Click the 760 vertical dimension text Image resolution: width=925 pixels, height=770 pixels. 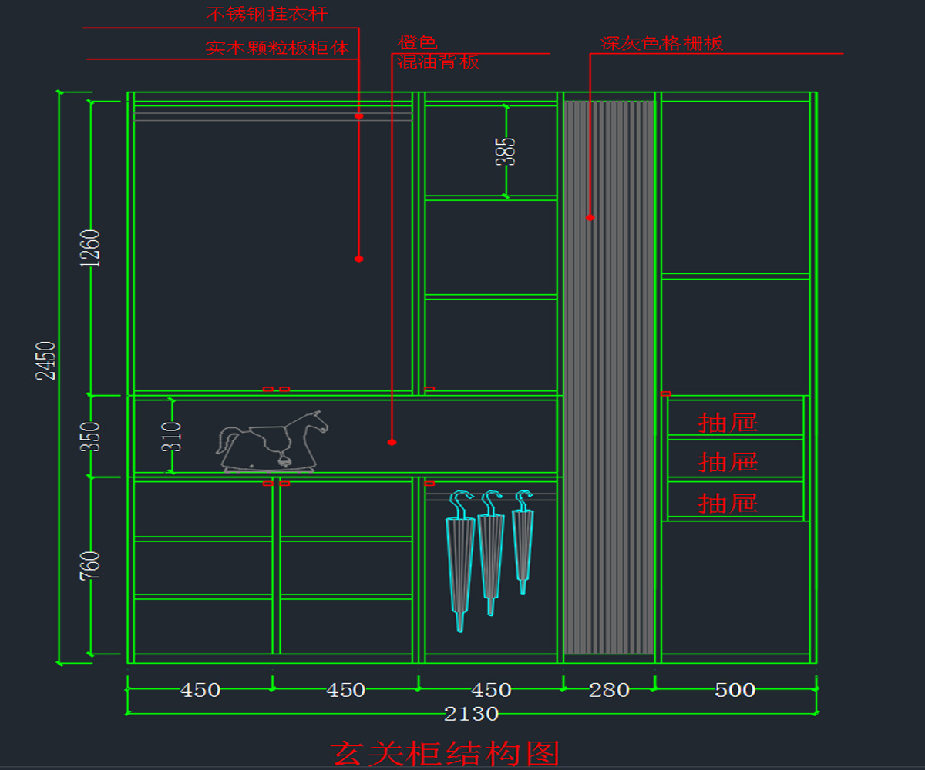coord(90,565)
